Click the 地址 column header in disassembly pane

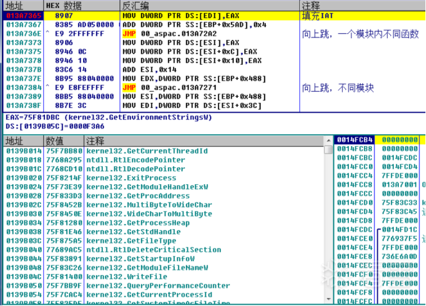point(23,6)
